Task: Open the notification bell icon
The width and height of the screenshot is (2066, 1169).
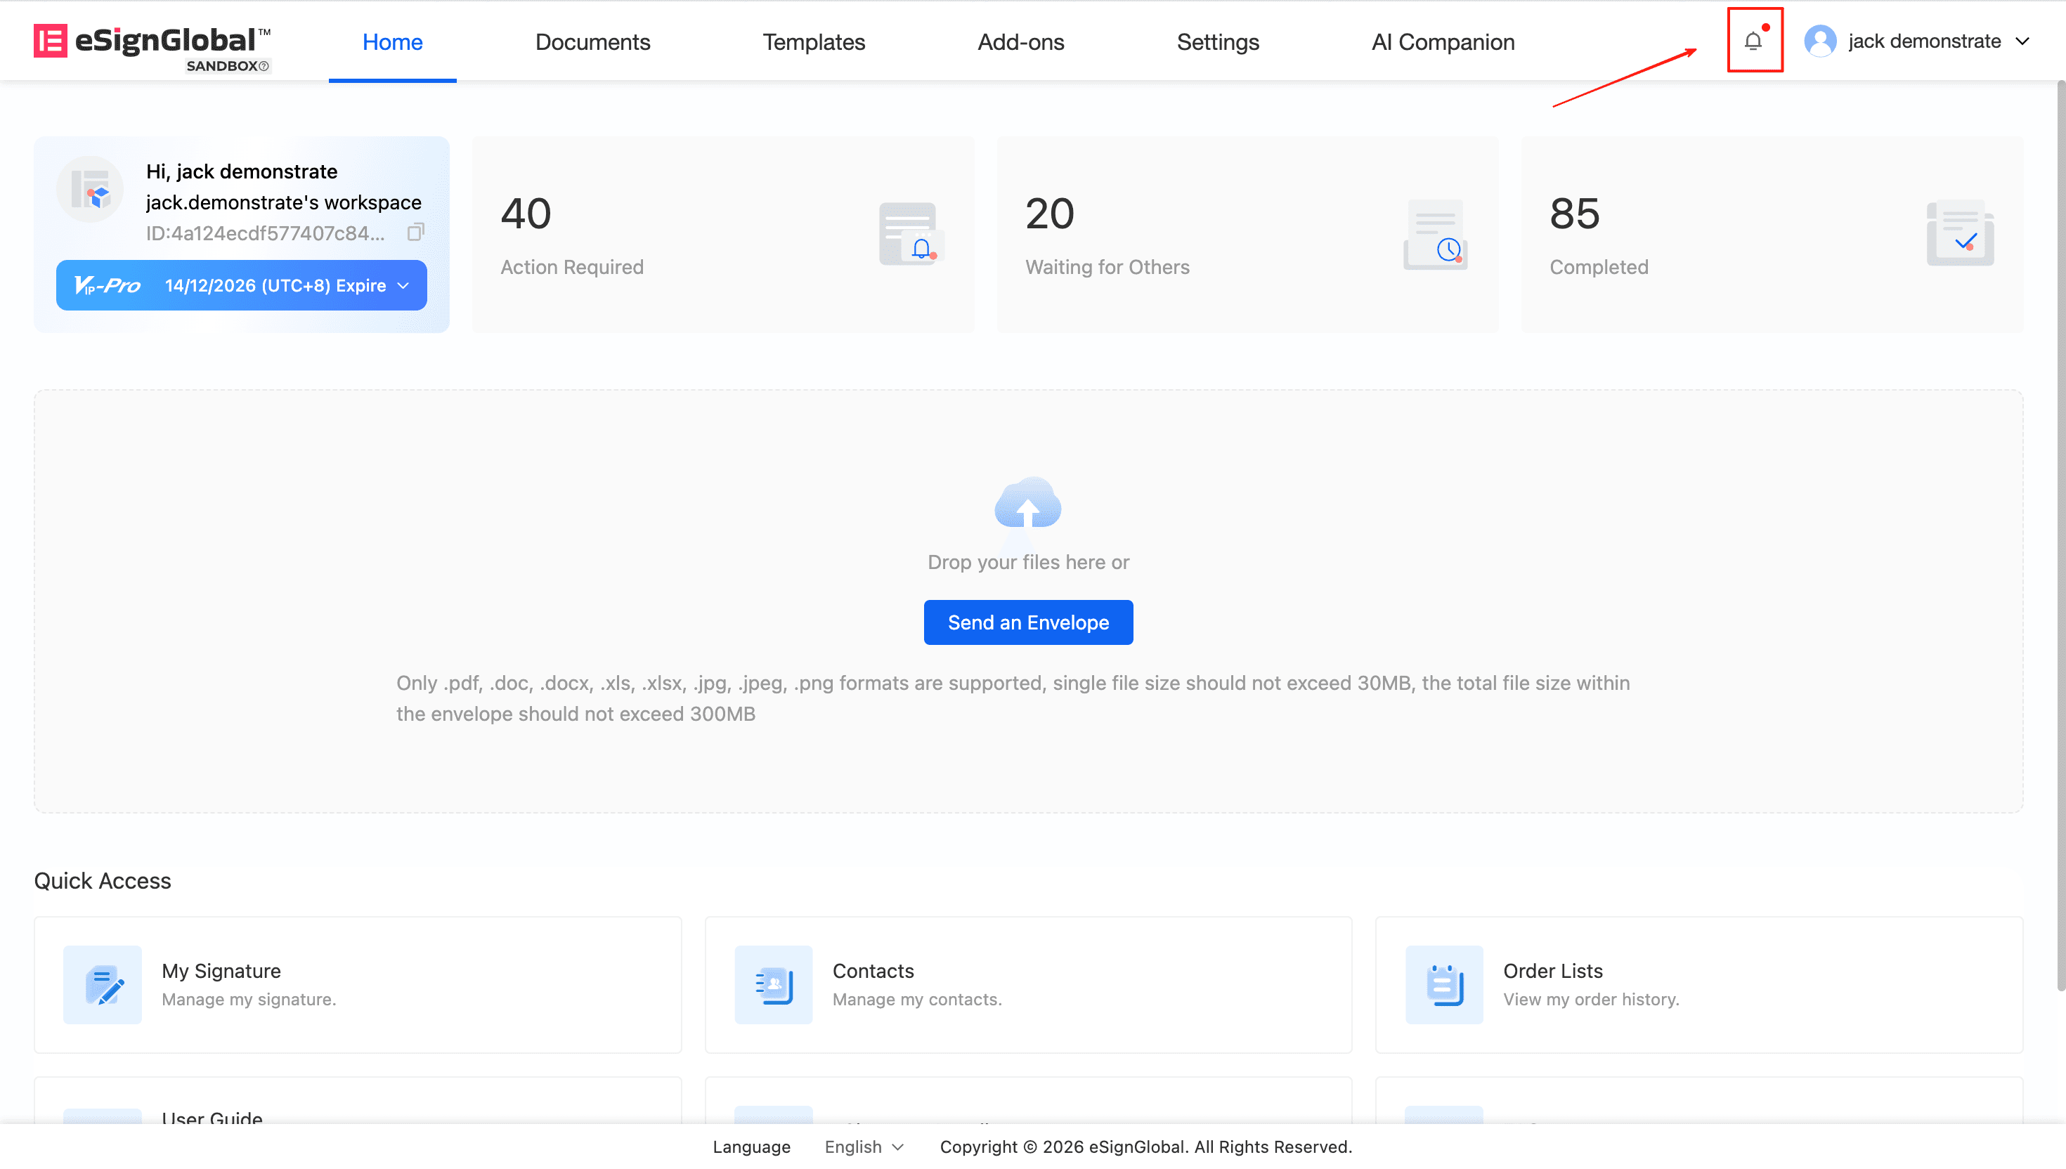Action: click(1753, 41)
